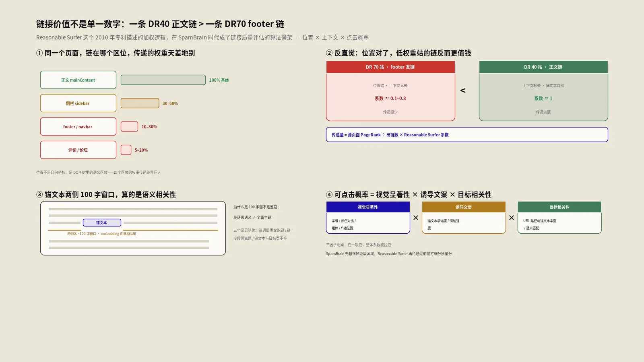
Task: Select the 评论 / 论坛 box
Action: point(78,150)
